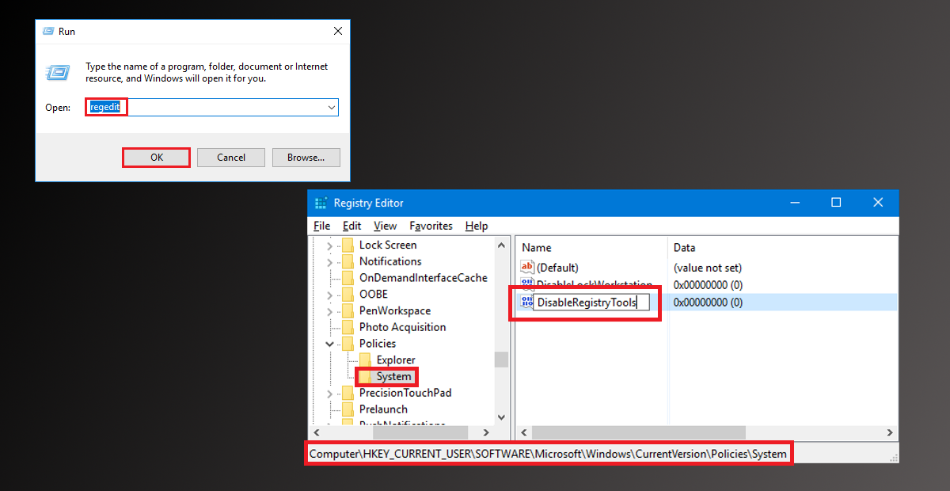Select the Prelaunch folder icon
This screenshot has height=491, width=950.
point(348,409)
